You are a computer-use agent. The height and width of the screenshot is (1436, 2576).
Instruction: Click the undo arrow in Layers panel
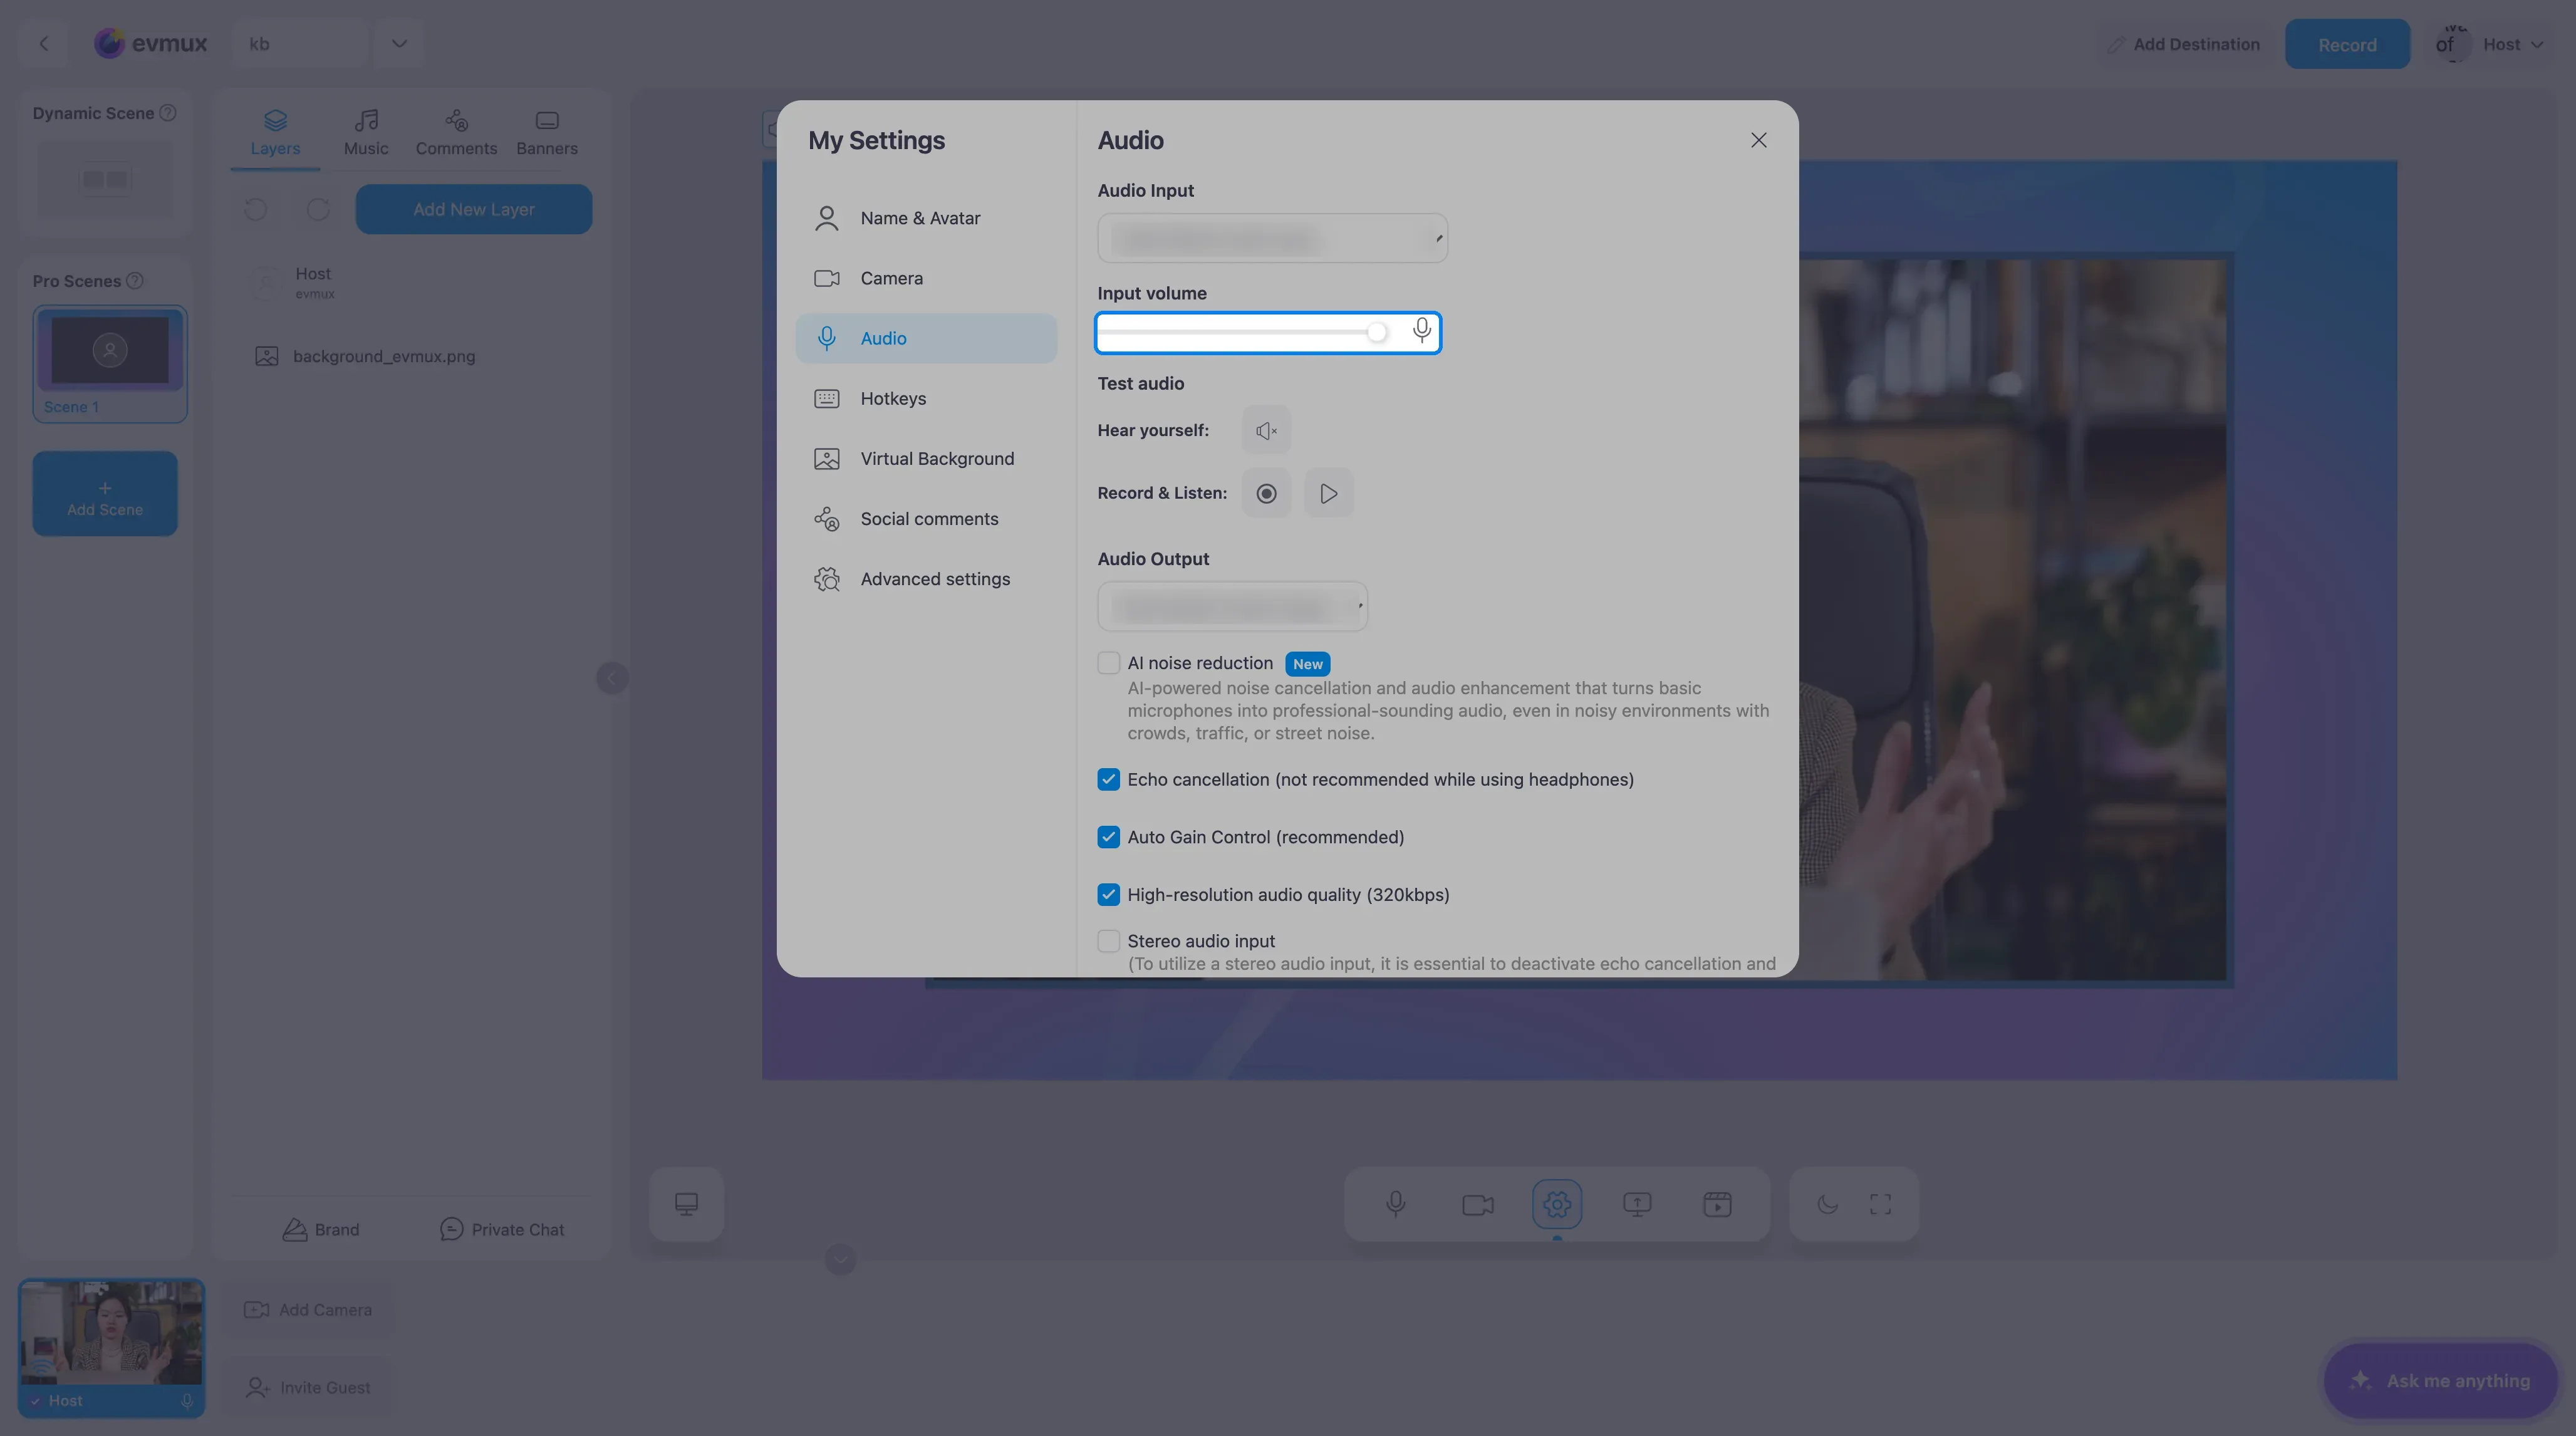(256, 209)
